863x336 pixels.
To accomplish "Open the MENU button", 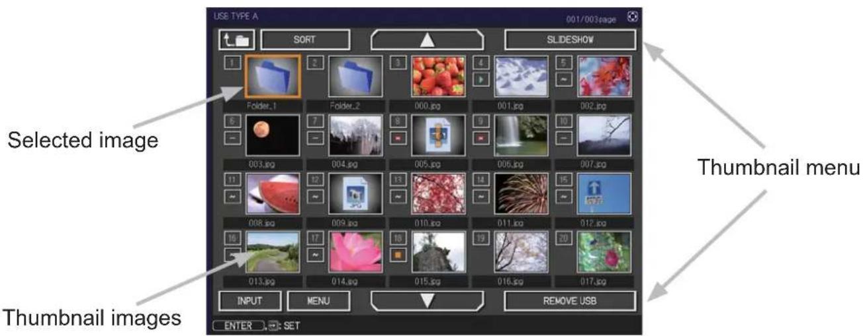I will [x=318, y=301].
